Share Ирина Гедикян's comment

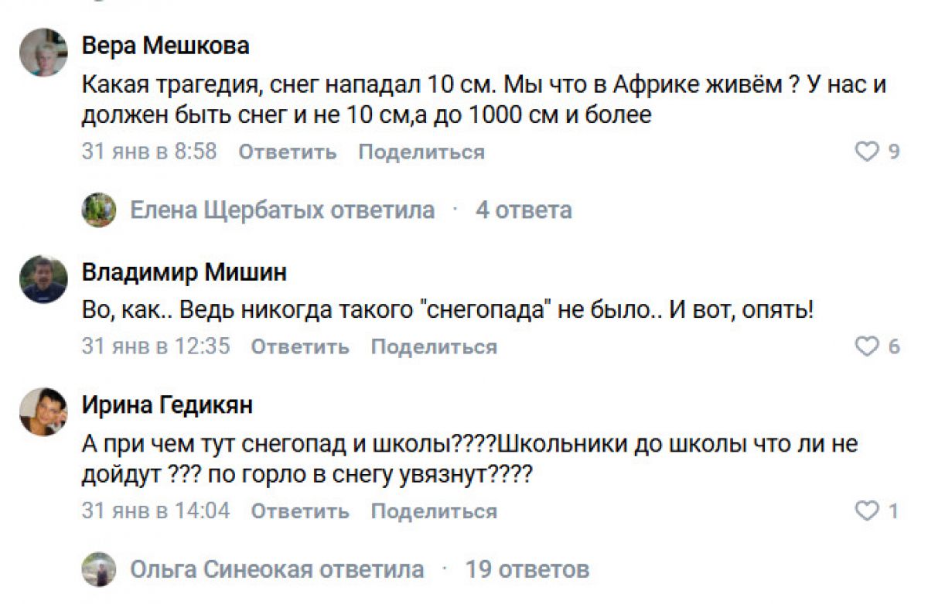tap(434, 510)
